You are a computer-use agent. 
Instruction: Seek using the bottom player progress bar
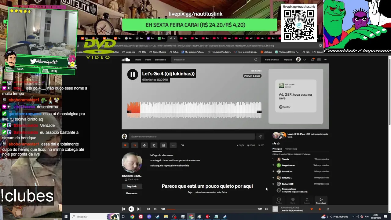click(x=212, y=209)
